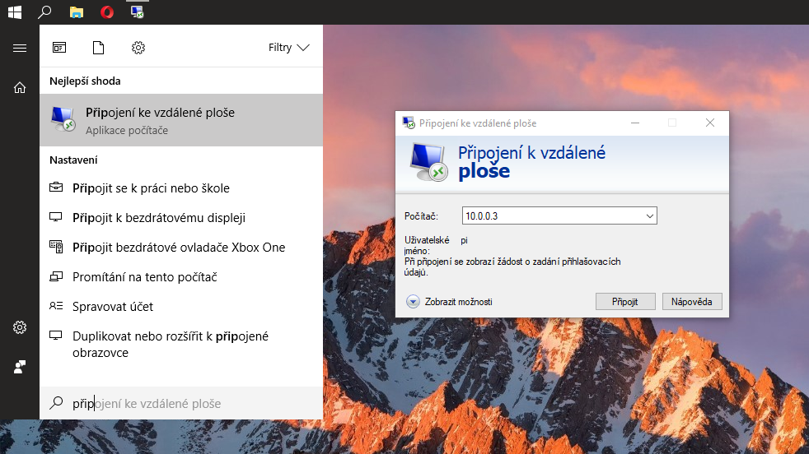
Task: Click the Nápověda button
Action: click(692, 302)
